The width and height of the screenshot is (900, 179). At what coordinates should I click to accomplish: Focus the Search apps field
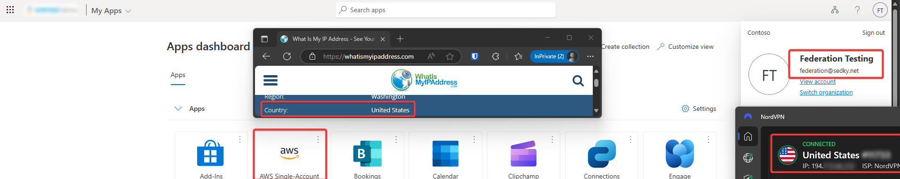point(446,10)
